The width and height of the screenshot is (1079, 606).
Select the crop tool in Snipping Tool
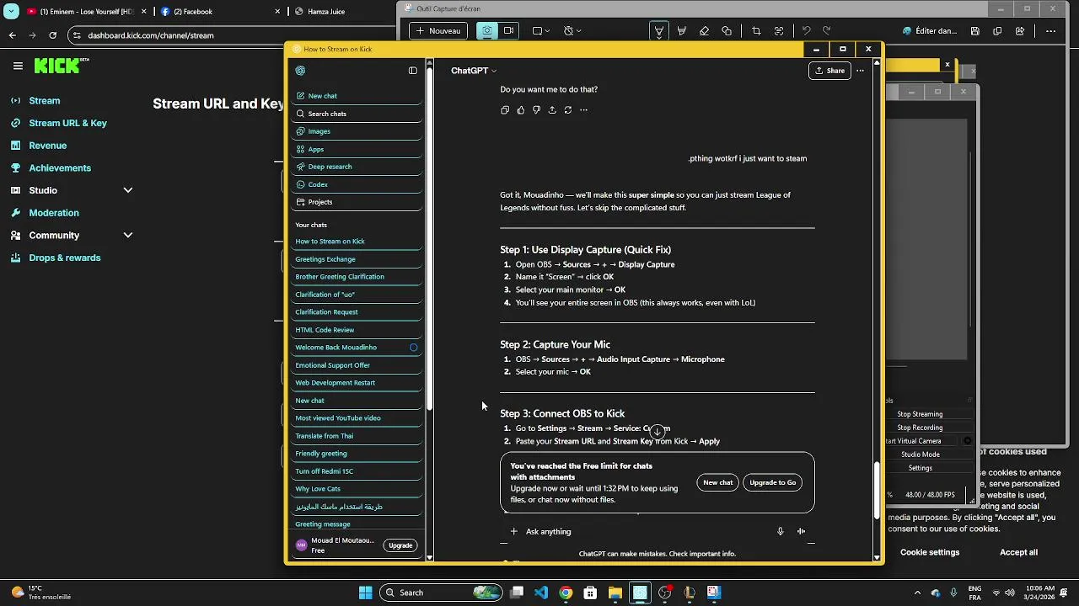[756, 31]
